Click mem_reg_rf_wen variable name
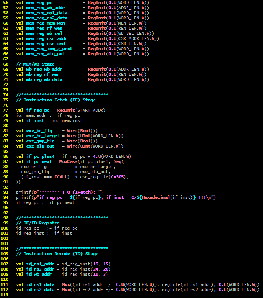 44,29
